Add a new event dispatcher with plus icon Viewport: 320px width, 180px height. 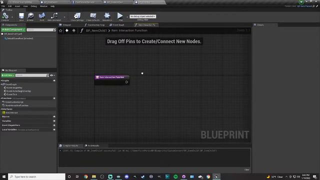coord(54,125)
